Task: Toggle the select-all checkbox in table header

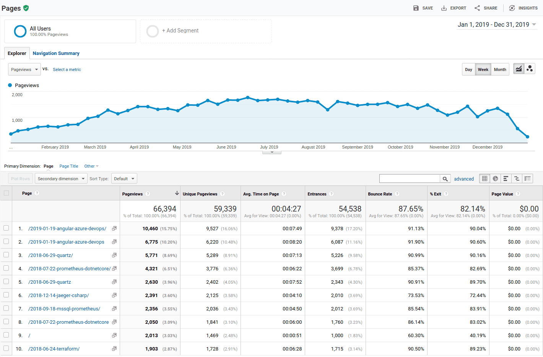Action: click(x=6, y=193)
